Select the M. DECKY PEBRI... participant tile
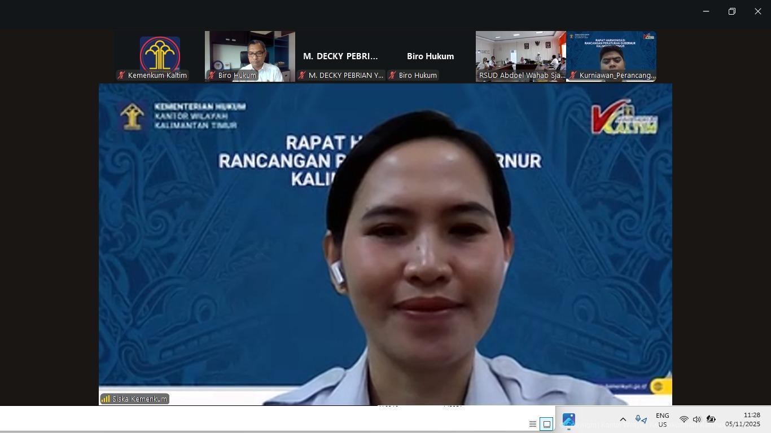 [x=340, y=56]
